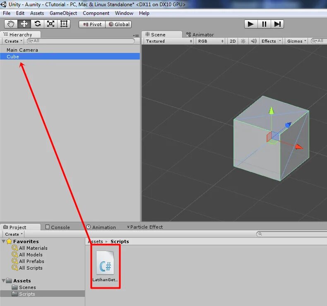Toggle scene lighting sun icon
Image resolution: width=327 pixels, height=306 pixels.
243,41
